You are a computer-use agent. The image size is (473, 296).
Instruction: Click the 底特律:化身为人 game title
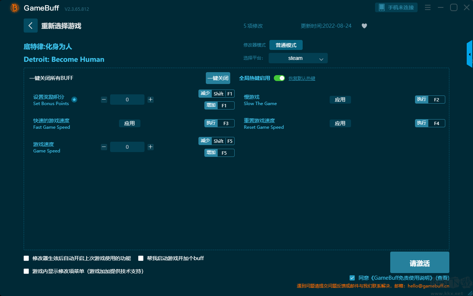pyautogui.click(x=48, y=47)
